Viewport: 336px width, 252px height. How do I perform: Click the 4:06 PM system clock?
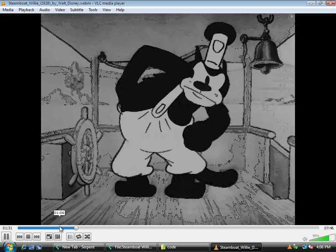coord(323,247)
